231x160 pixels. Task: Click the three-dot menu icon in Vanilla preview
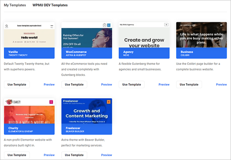pyautogui.click(x=52, y=26)
